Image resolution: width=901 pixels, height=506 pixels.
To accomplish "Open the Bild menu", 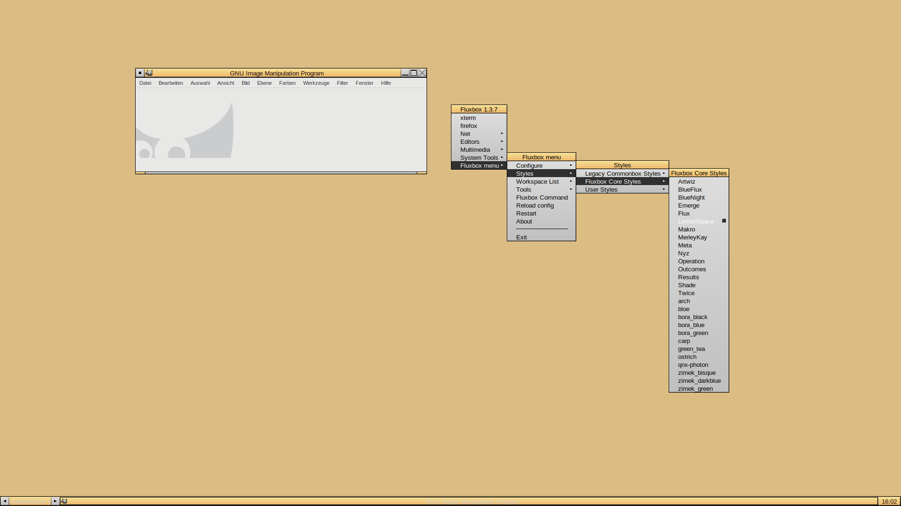I will 245,83.
